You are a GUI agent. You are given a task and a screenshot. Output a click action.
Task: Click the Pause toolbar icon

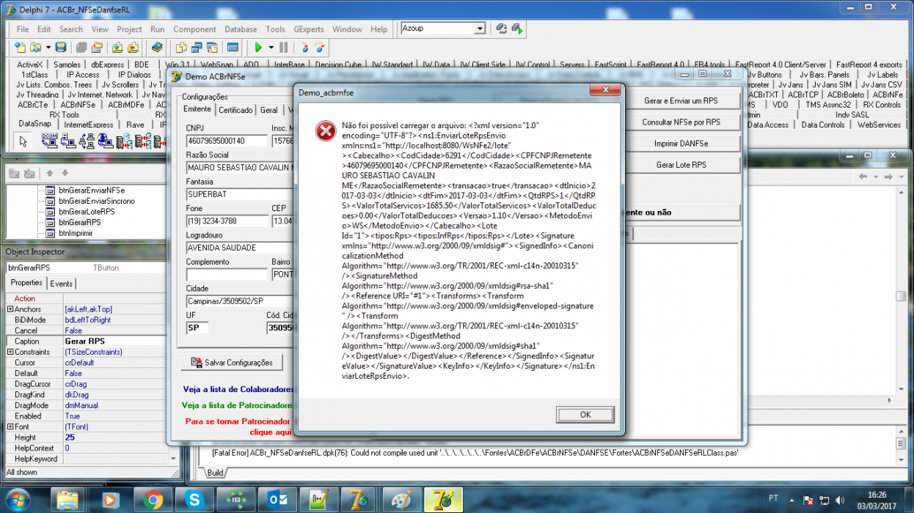pyautogui.click(x=283, y=48)
